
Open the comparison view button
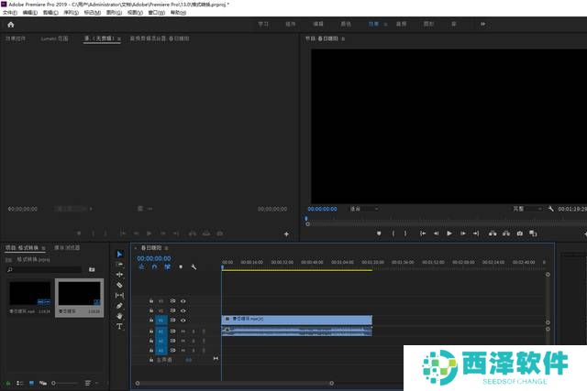533,234
